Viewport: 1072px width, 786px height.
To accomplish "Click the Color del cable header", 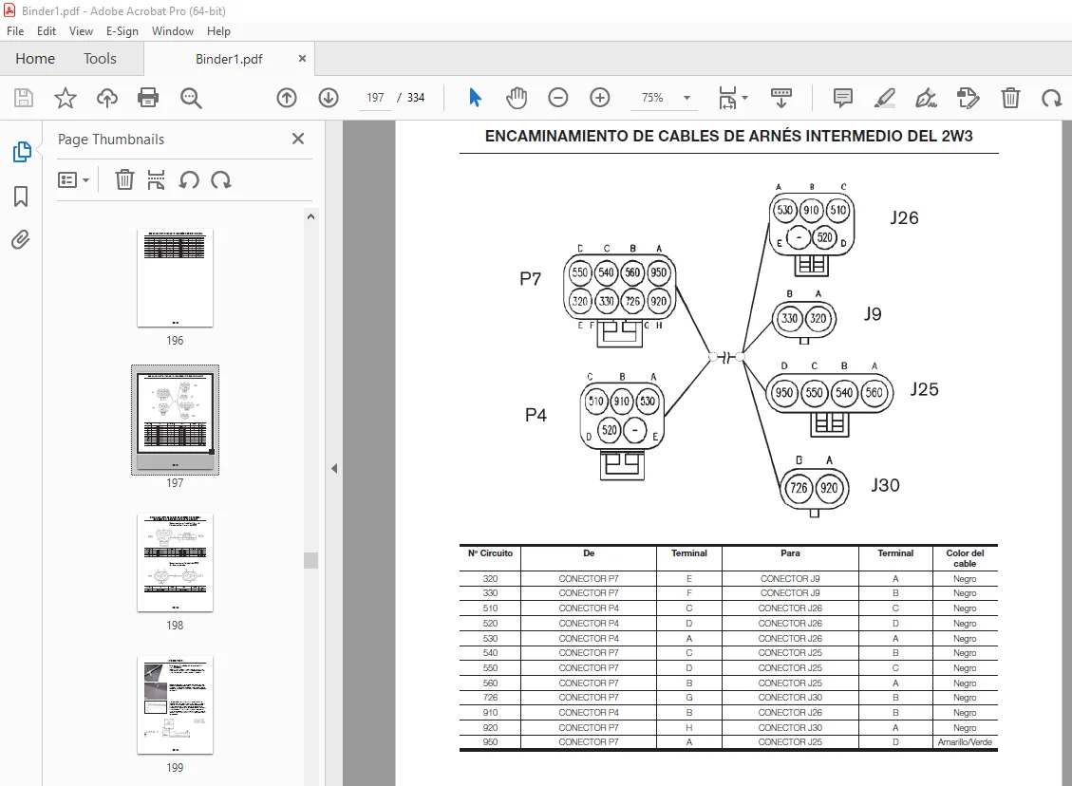I will click(965, 558).
